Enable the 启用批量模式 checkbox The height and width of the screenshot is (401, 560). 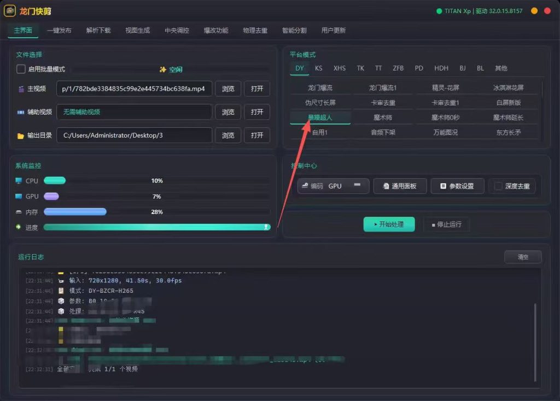pyautogui.click(x=21, y=69)
